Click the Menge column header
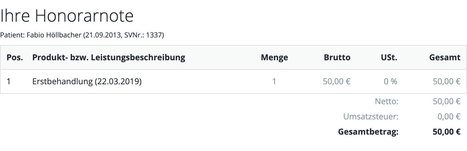The width and height of the screenshot is (467, 151). point(274,58)
